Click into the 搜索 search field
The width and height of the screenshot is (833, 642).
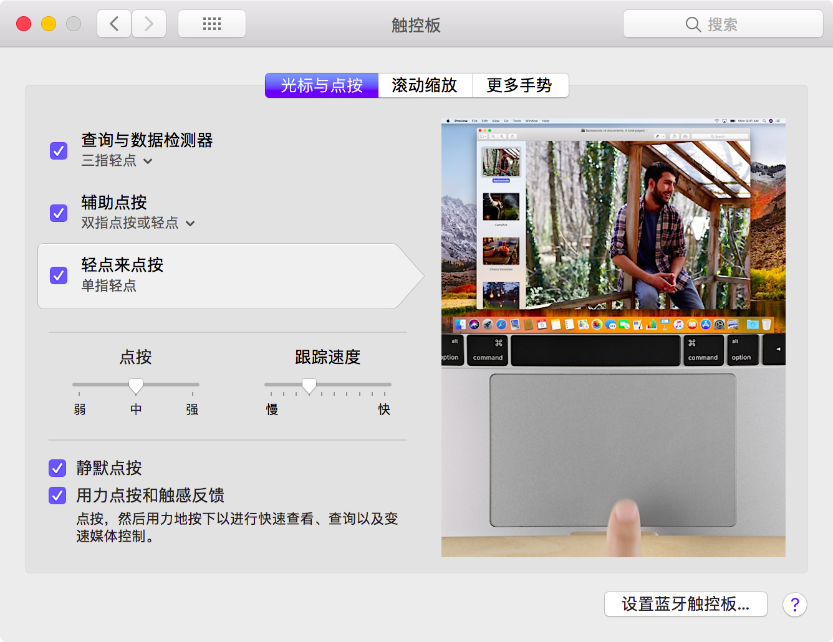click(723, 24)
